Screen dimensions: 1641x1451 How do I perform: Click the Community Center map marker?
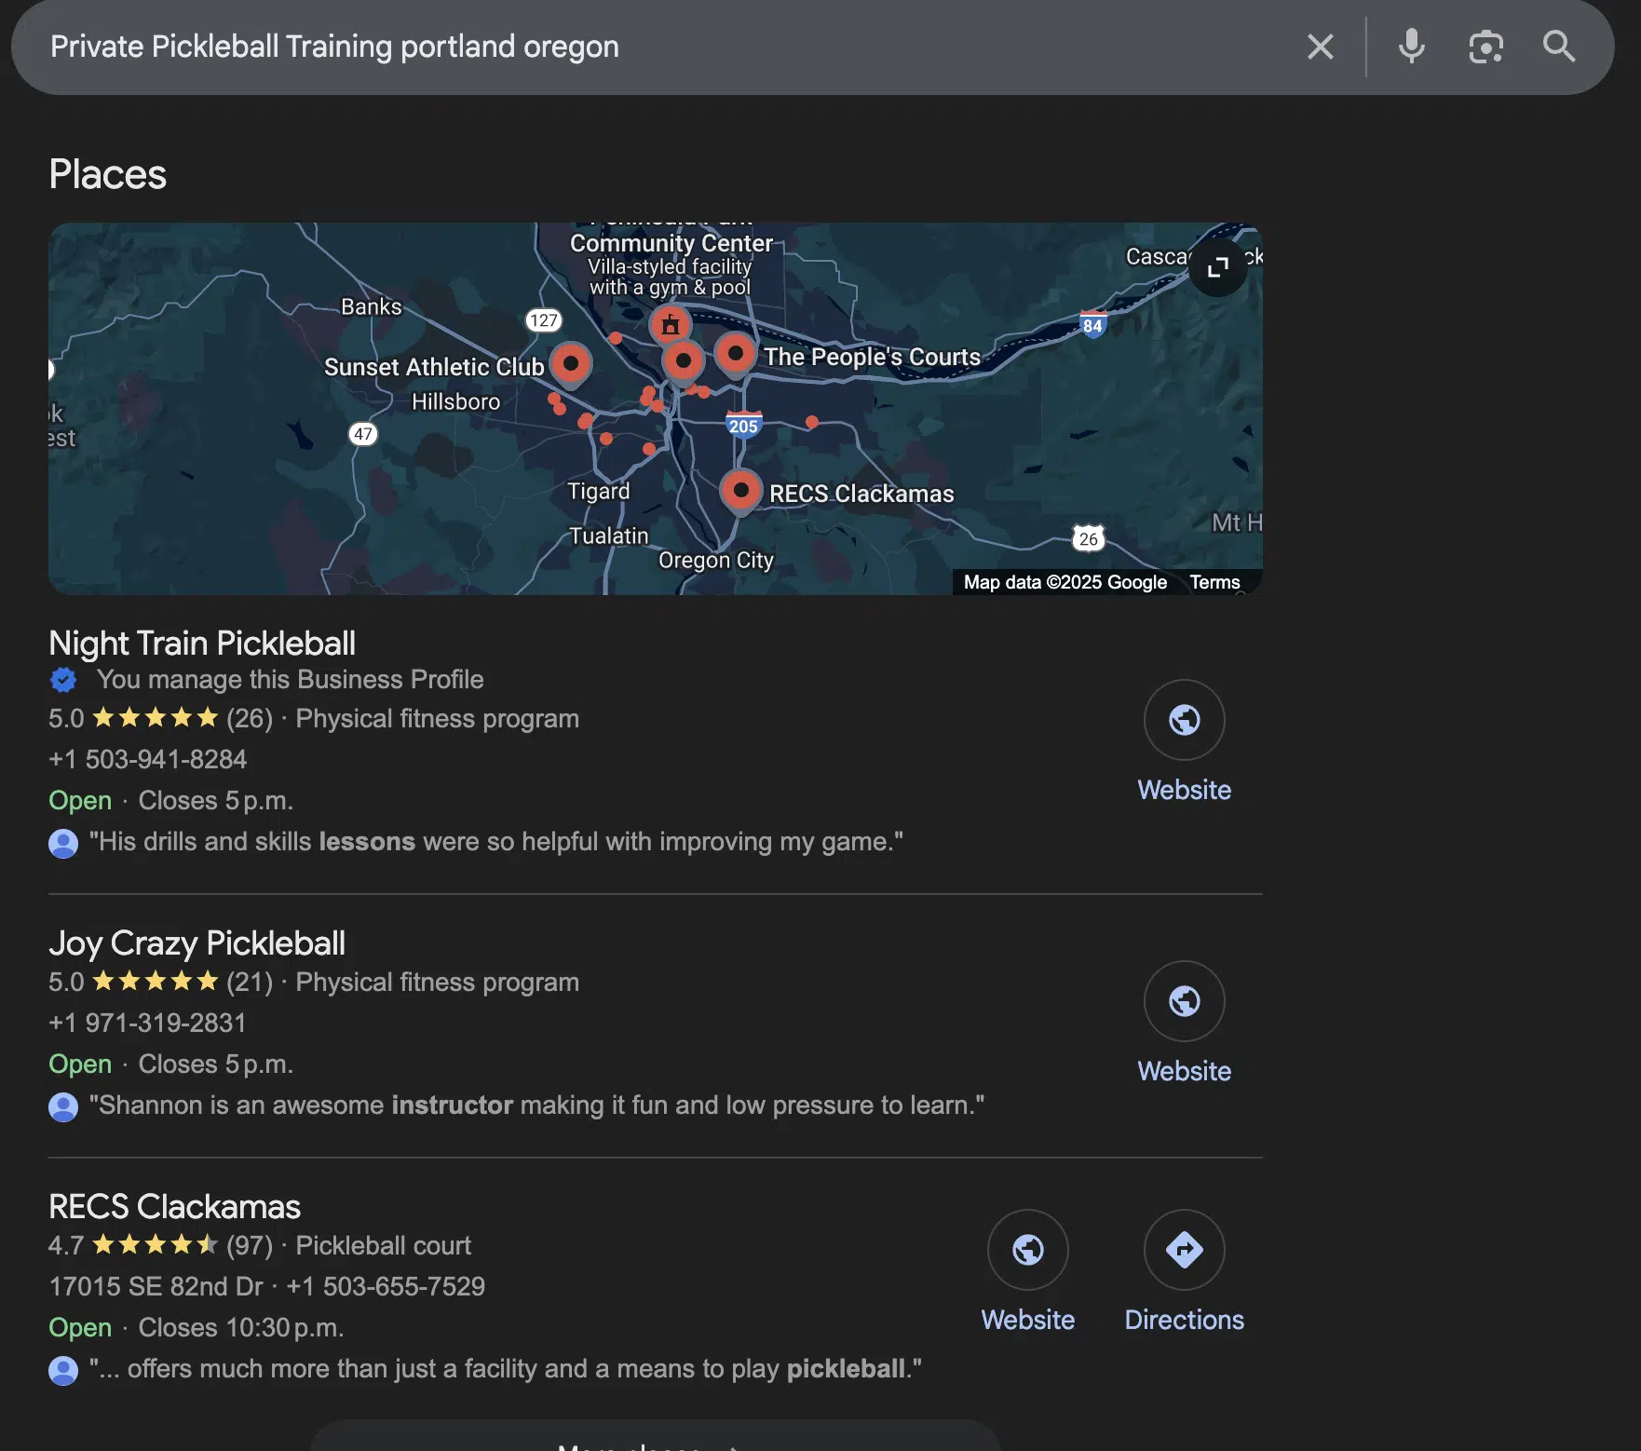tap(670, 326)
